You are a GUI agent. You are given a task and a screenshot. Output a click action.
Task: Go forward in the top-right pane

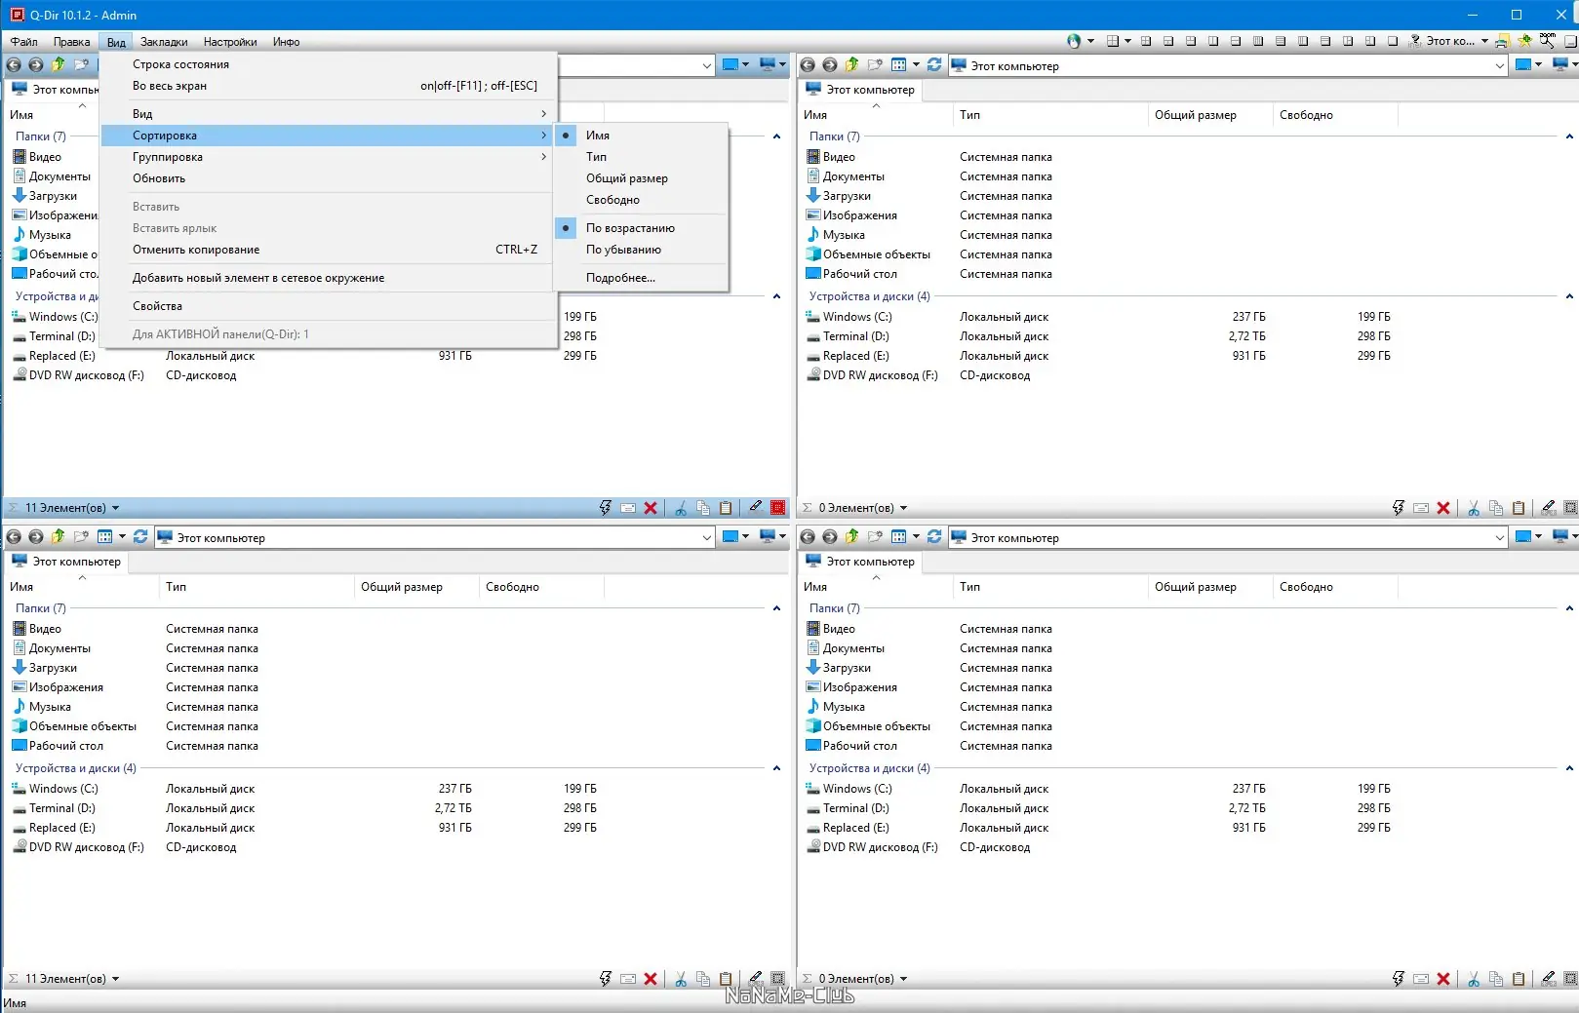(830, 65)
